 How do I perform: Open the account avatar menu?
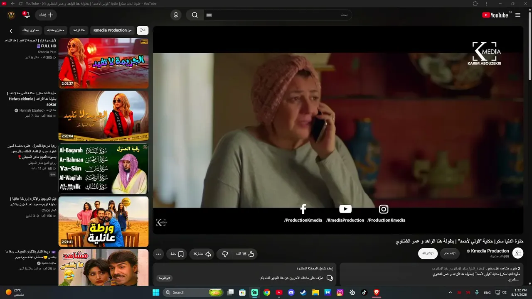tap(11, 15)
